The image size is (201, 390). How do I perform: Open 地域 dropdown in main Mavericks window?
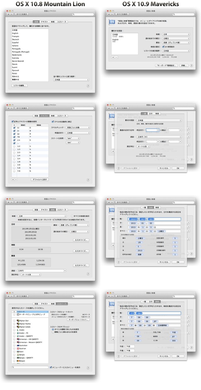pyautogui.click(x=175, y=34)
